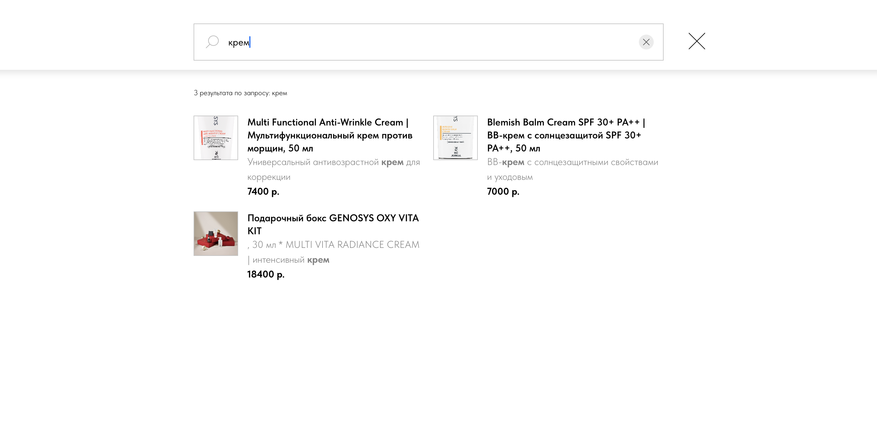Clear the search query with round X button
This screenshot has height=437, width=877.
[646, 42]
